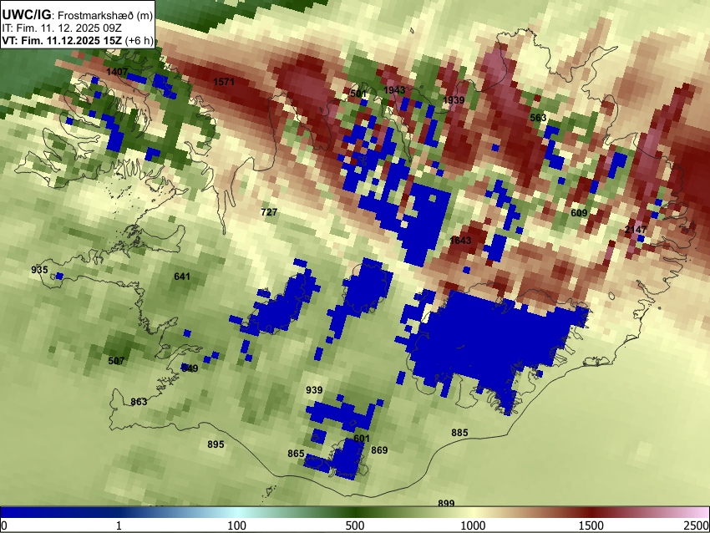710x533 pixels.
Task: Click the 865 freezing level value
Action: 296,454
